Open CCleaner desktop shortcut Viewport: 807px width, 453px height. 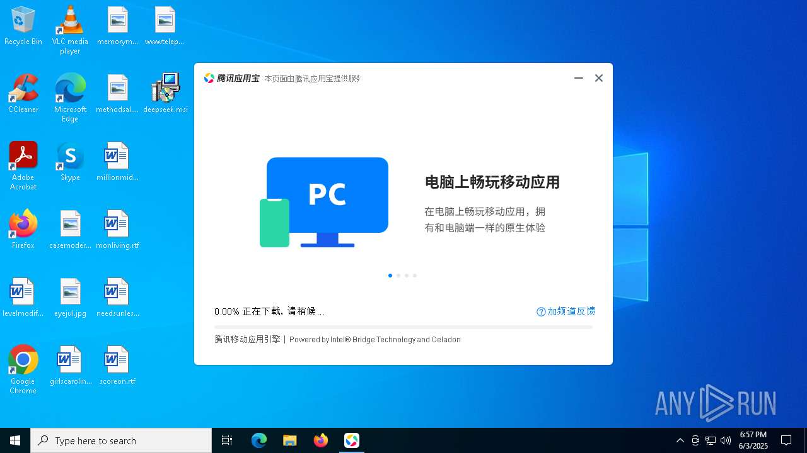23,94
